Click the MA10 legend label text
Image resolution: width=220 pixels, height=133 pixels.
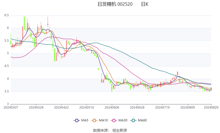[x=103, y=120]
